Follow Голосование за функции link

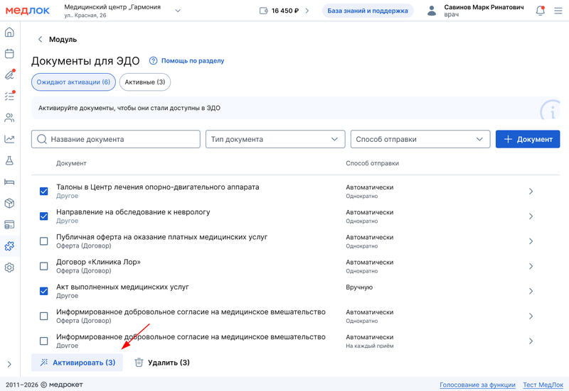477,385
